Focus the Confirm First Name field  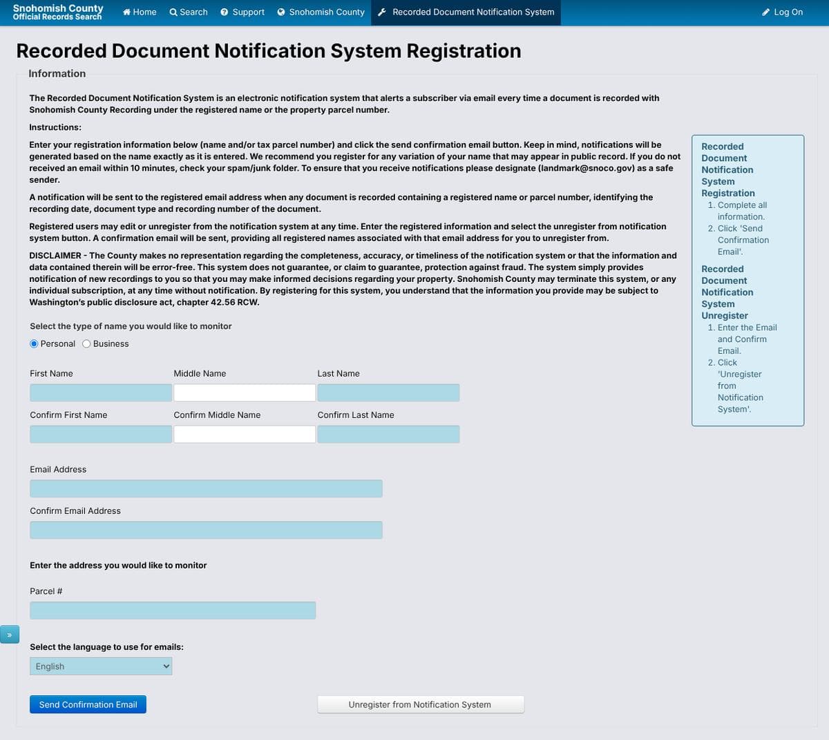point(101,434)
